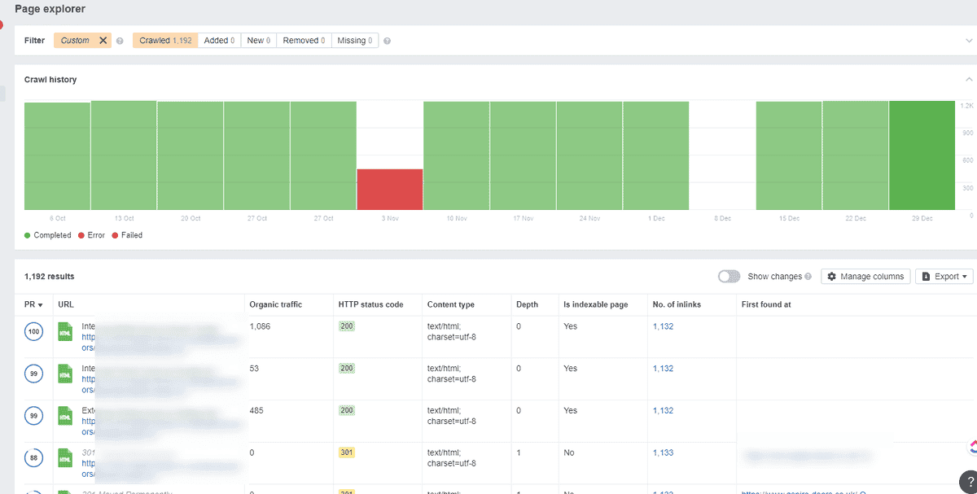Open the 1,133 inlinks link
The height and width of the screenshot is (494, 977).
(663, 452)
